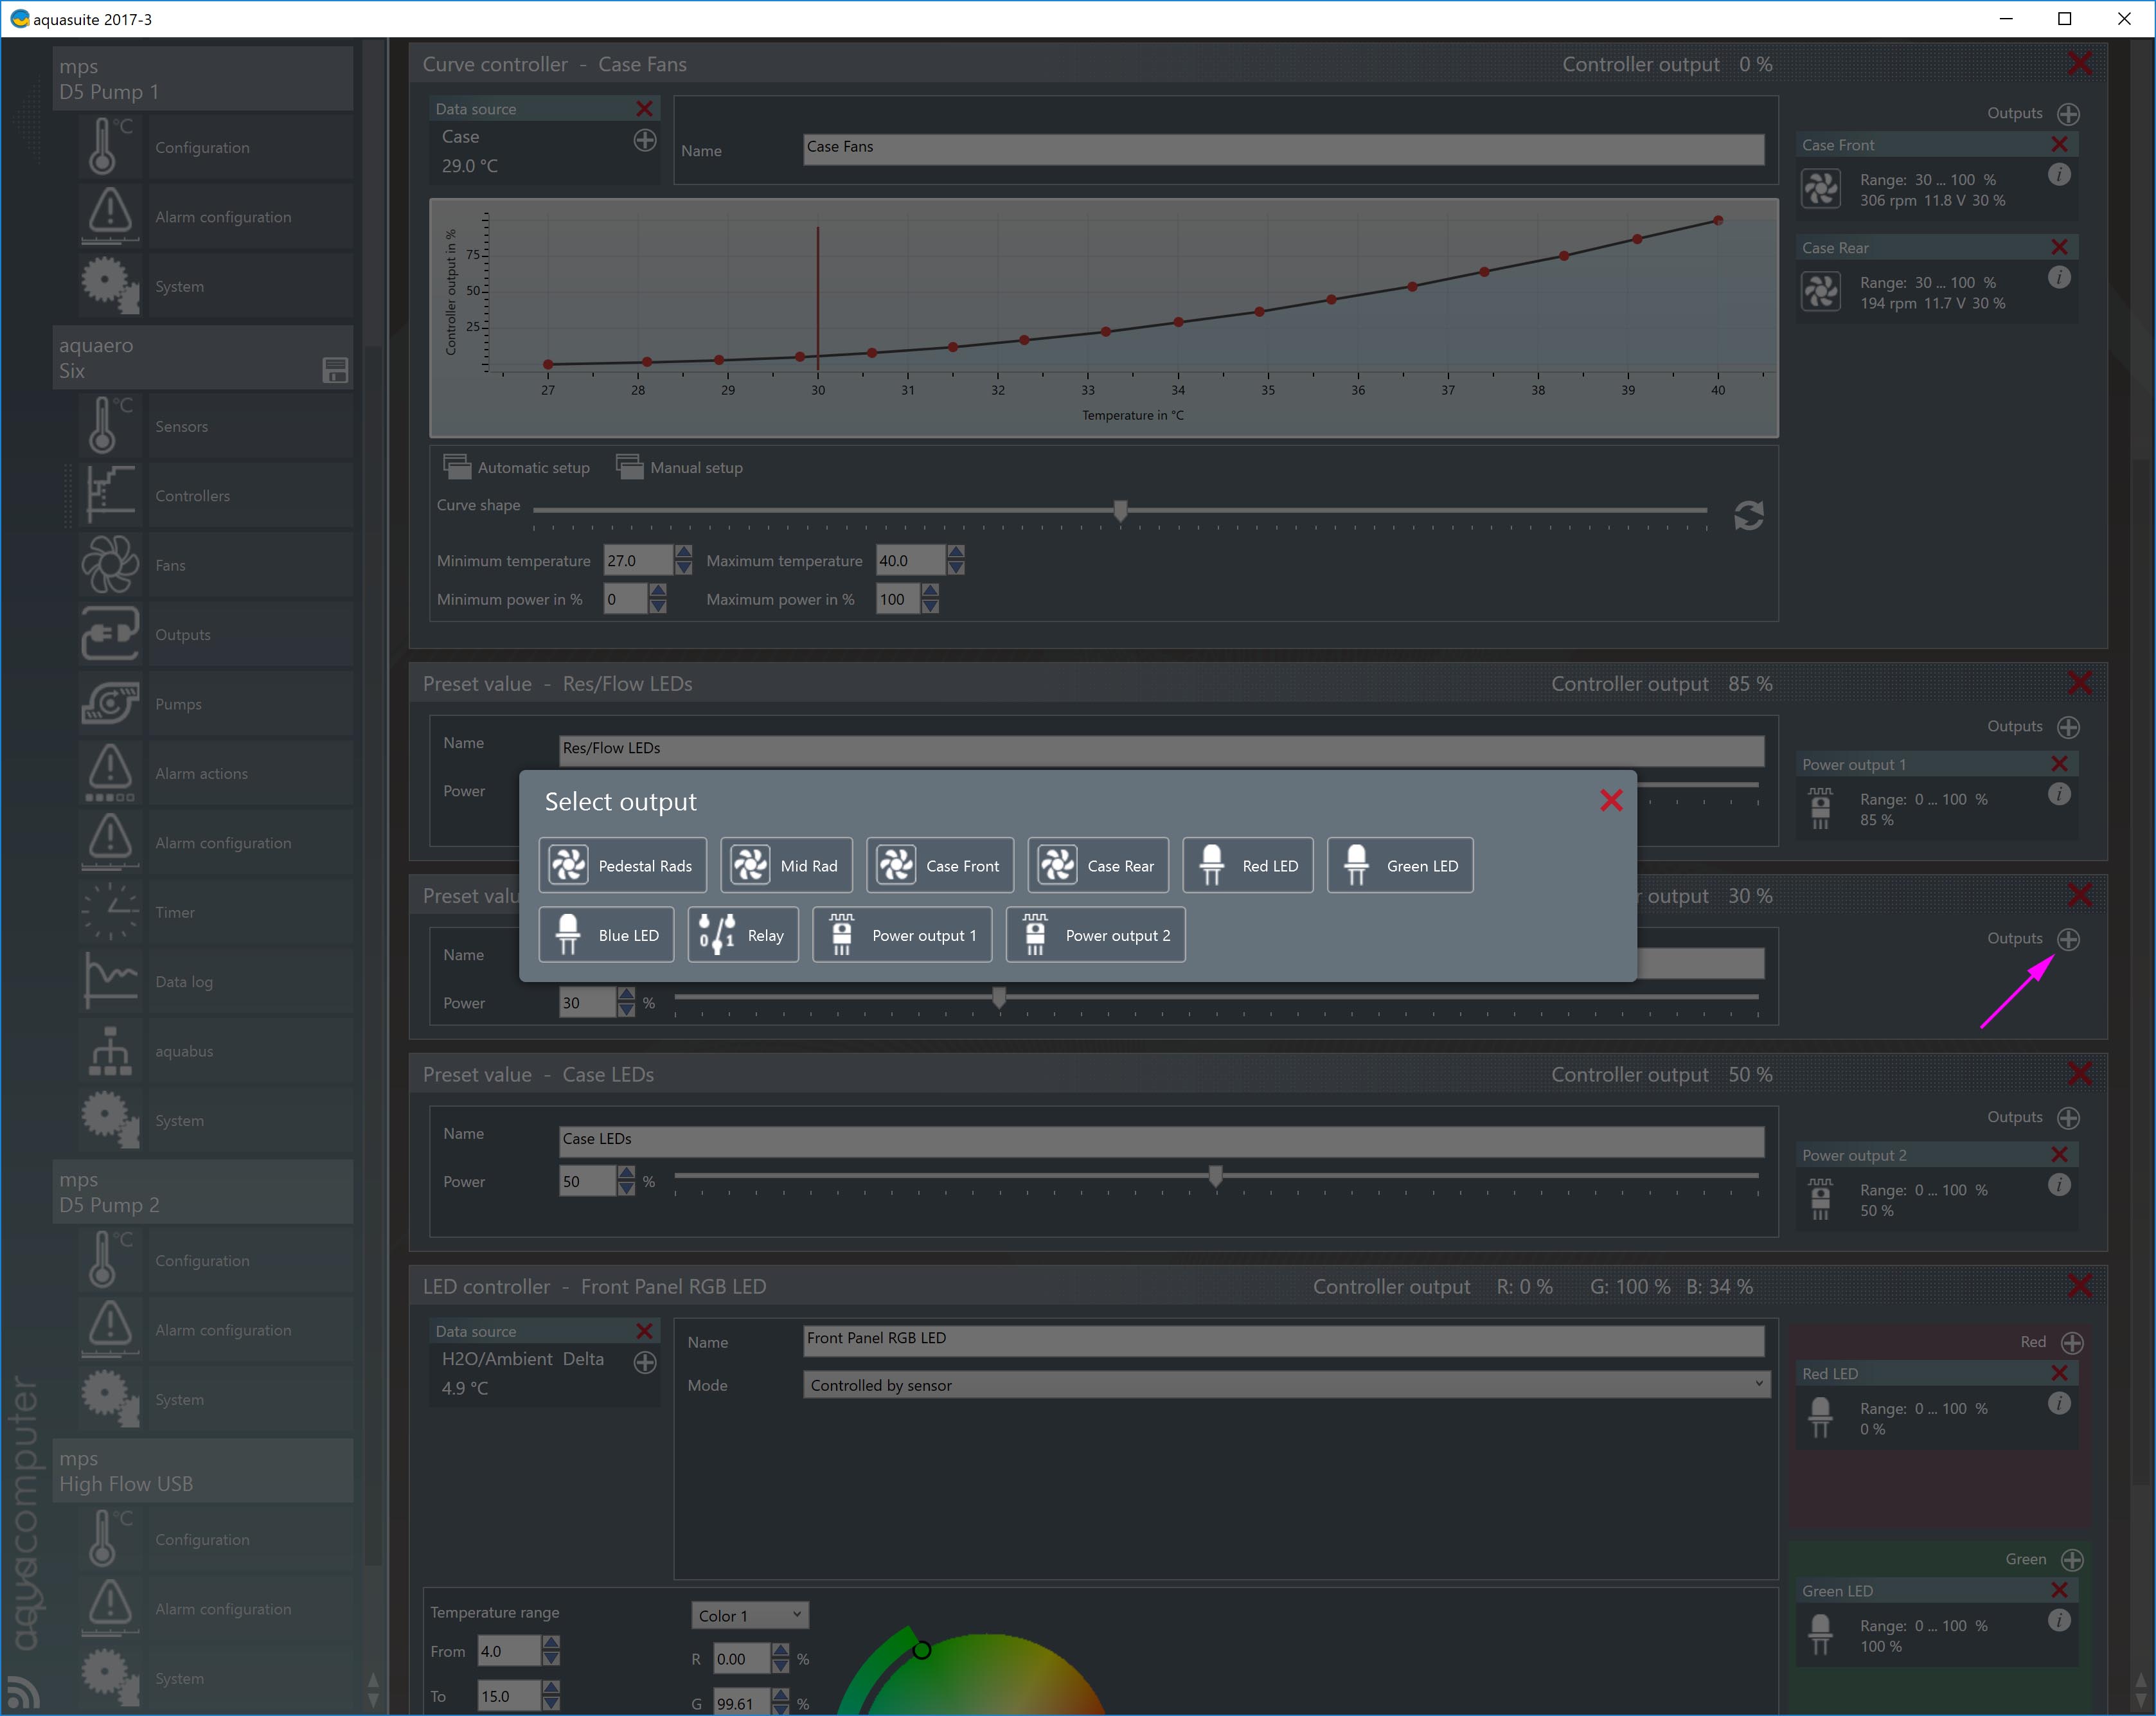
Task: Open the Mode dropdown Controlled by sensor
Action: pyautogui.click(x=1285, y=1385)
